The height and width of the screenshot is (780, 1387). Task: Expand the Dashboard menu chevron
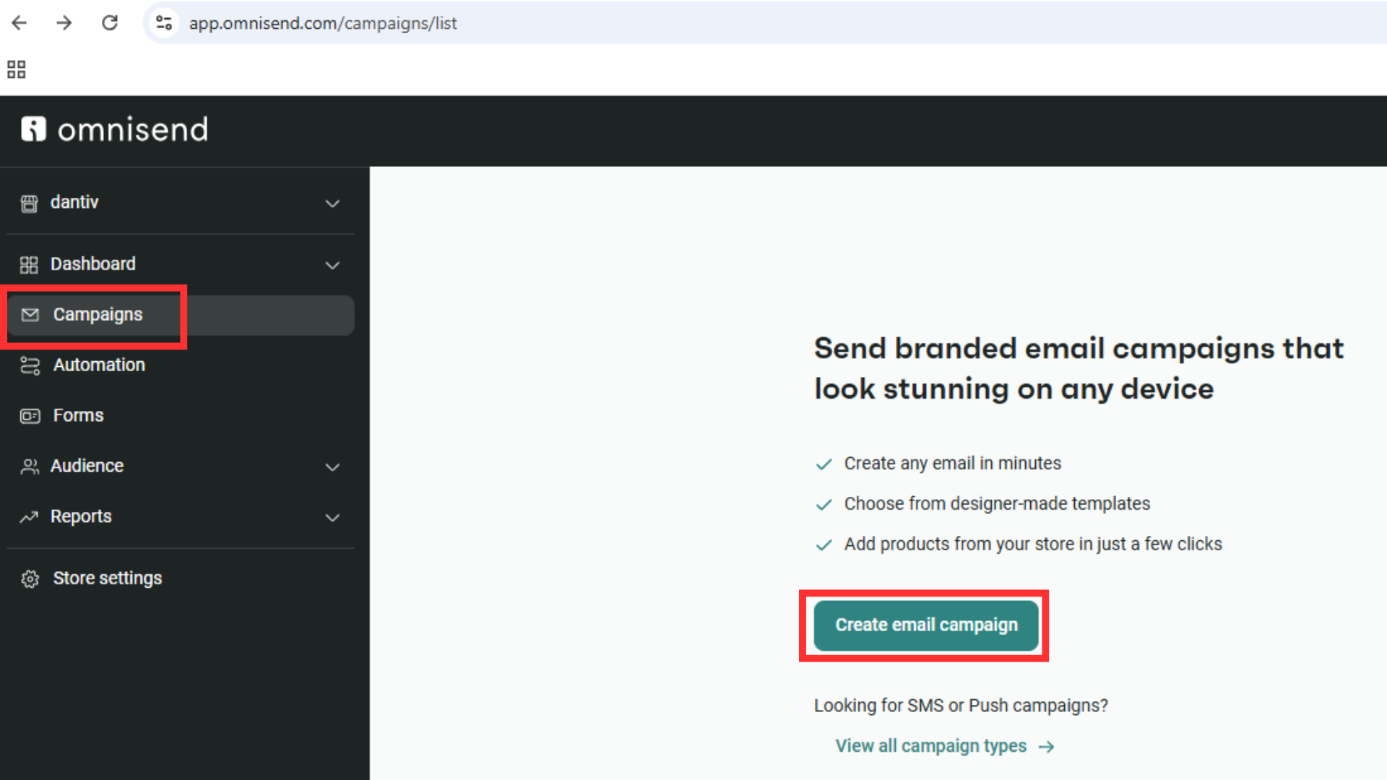pos(332,265)
